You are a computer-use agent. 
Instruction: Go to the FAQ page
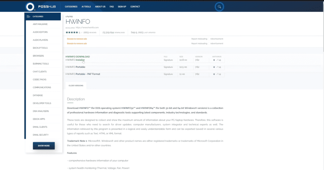click(112, 7)
